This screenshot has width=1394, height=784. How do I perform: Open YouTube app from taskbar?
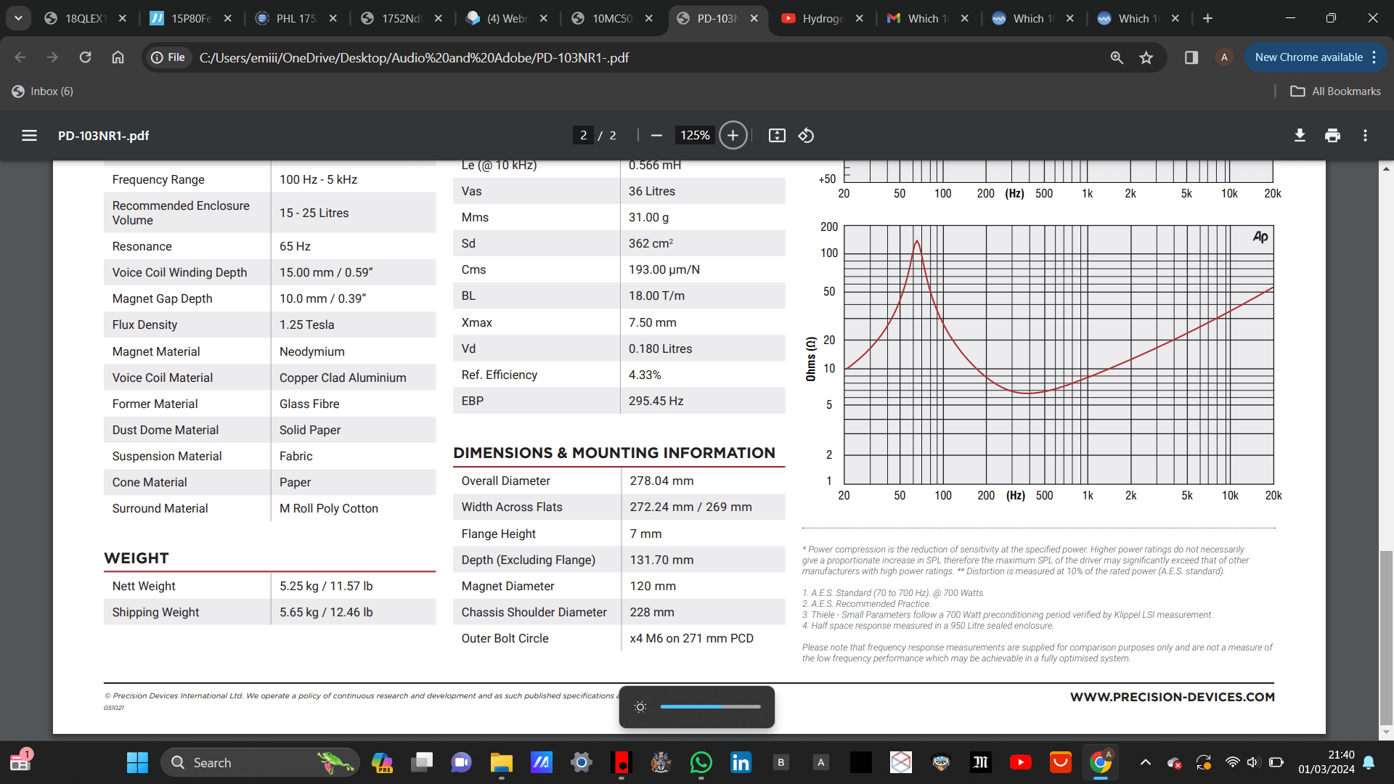1020,762
